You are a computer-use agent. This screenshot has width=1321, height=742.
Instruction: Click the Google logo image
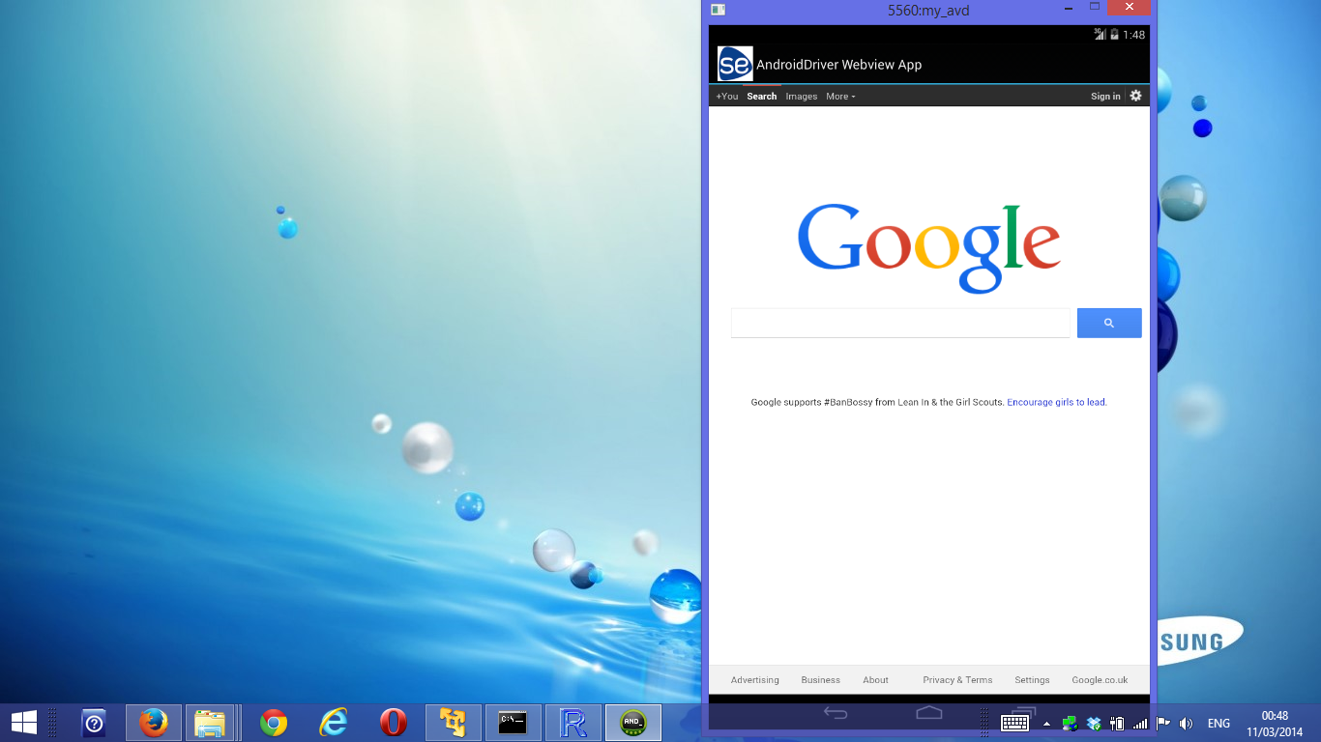929,247
